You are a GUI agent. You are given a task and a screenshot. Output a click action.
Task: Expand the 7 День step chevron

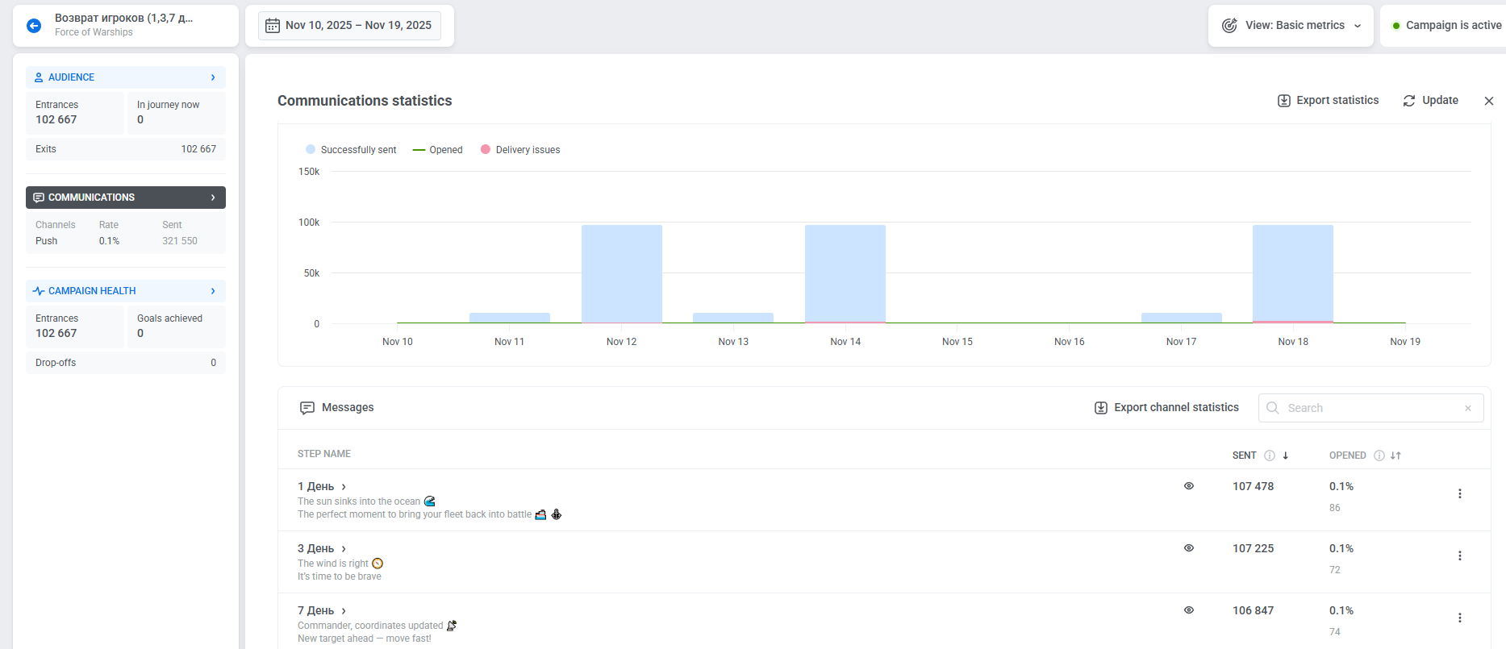point(344,611)
